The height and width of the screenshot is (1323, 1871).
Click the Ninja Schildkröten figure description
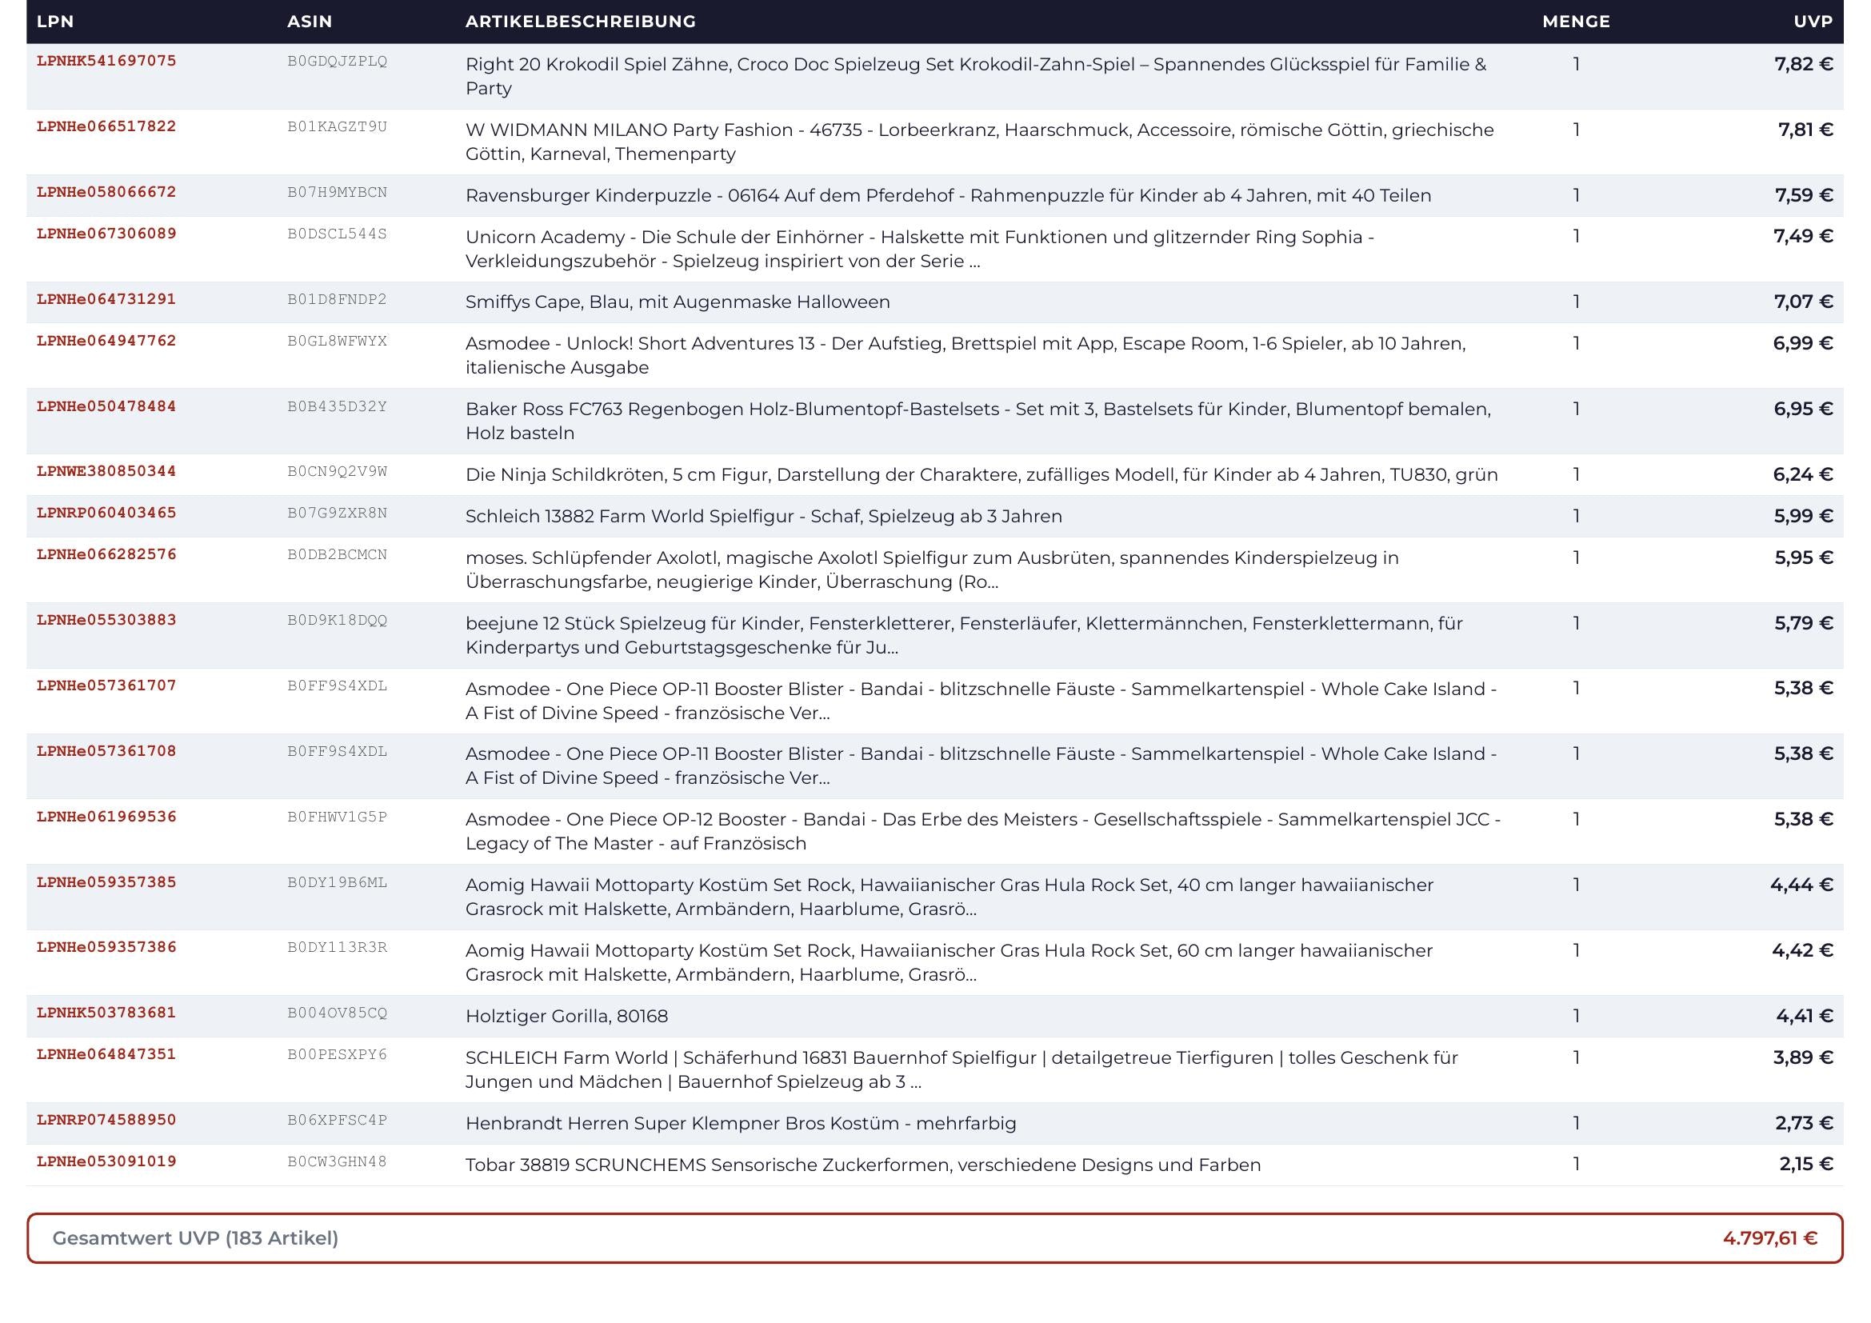pyautogui.click(x=982, y=475)
